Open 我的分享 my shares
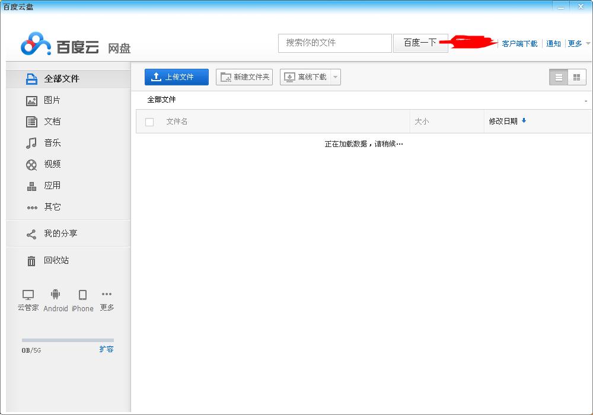Image resolution: width=593 pixels, height=415 pixels. click(x=68, y=234)
